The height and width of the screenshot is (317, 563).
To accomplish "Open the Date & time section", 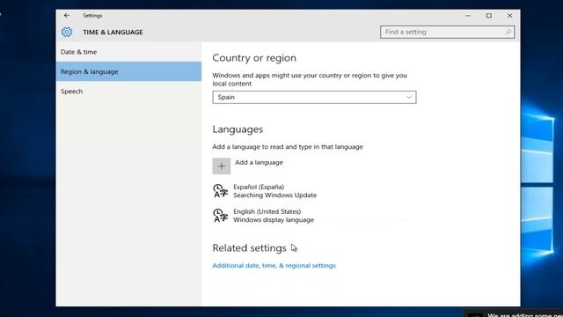I will click(128, 52).
